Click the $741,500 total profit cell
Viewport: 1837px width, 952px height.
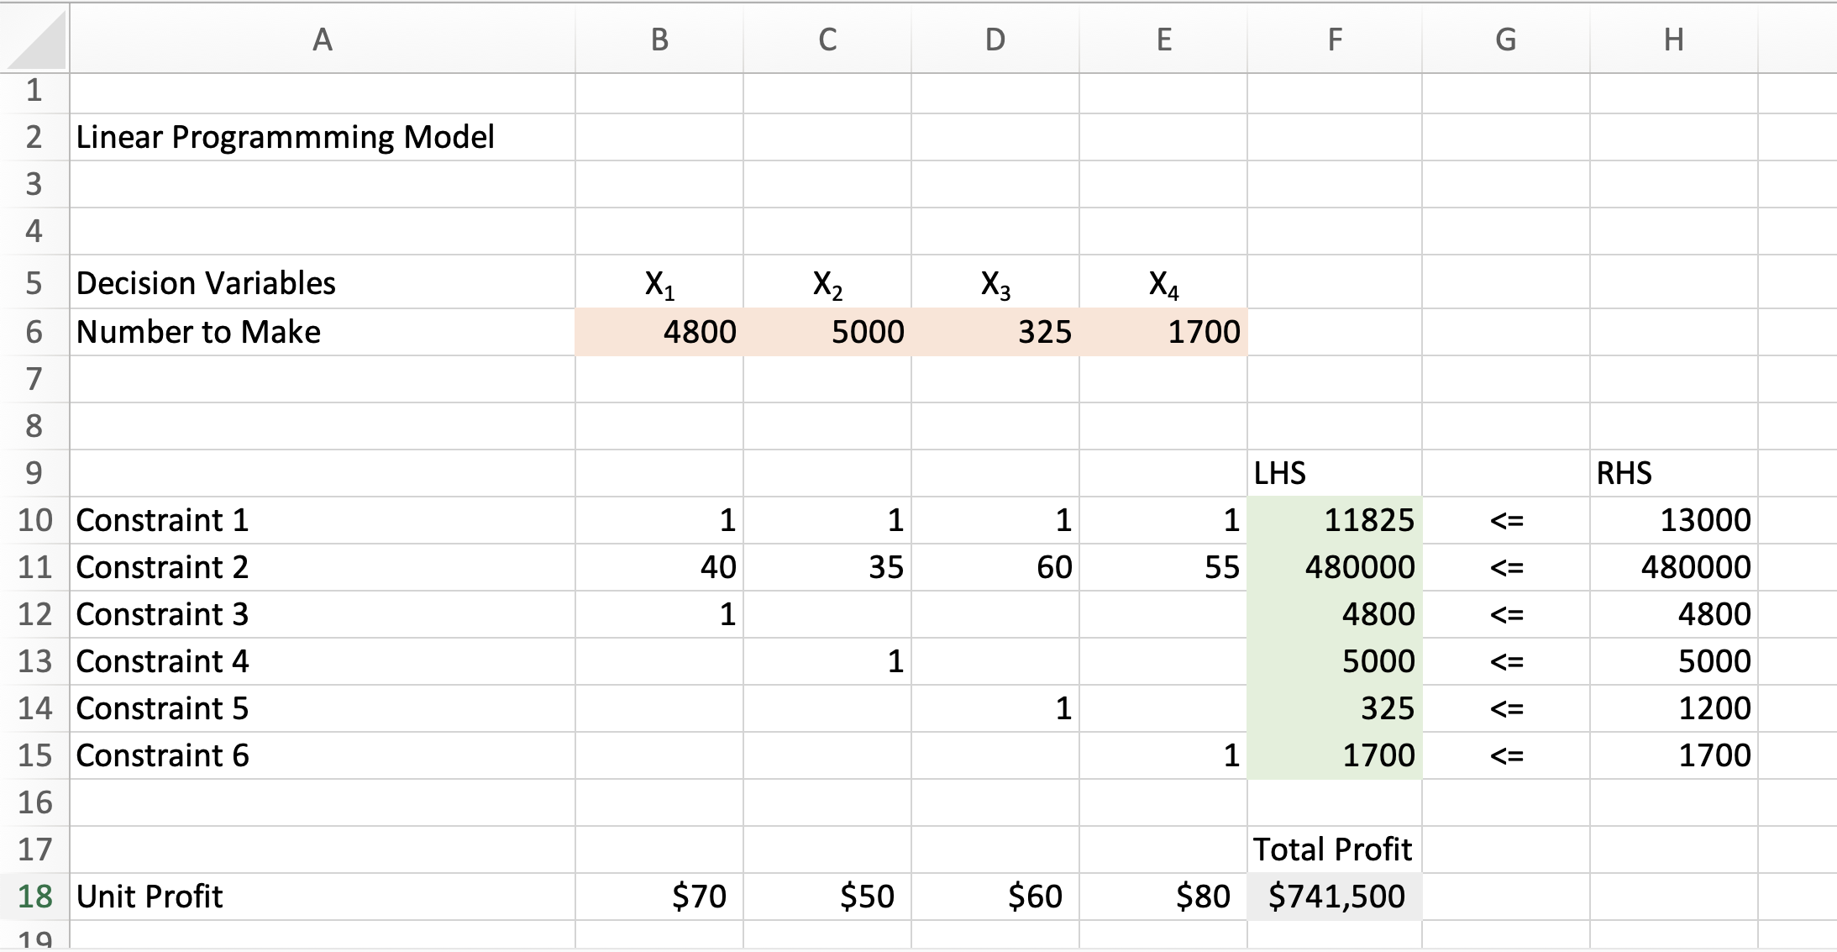1337,897
